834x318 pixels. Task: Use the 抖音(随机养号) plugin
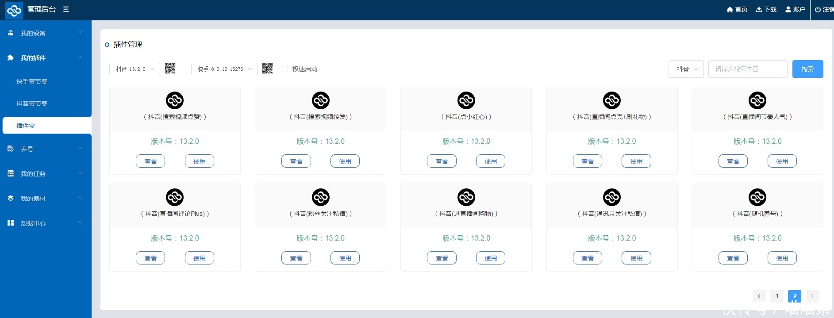tap(782, 258)
